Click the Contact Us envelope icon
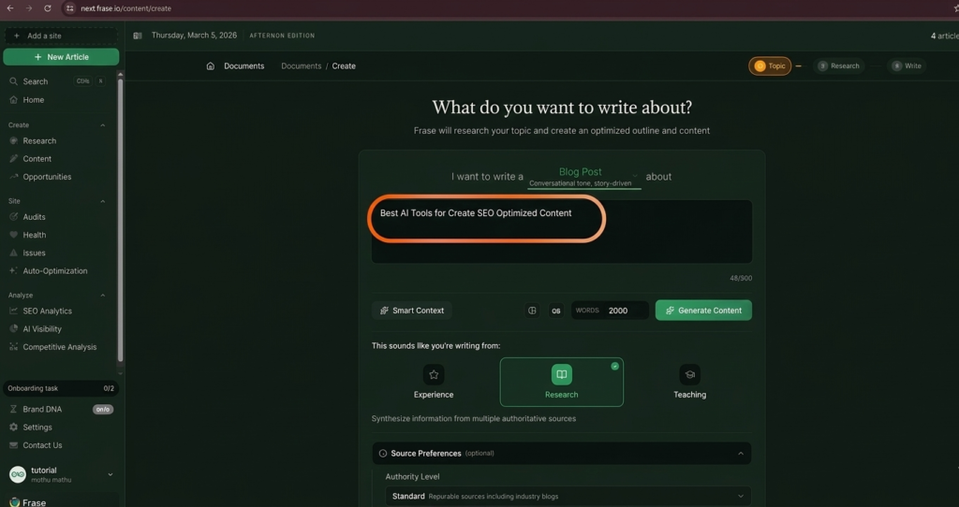Image resolution: width=959 pixels, height=507 pixels. (13, 445)
